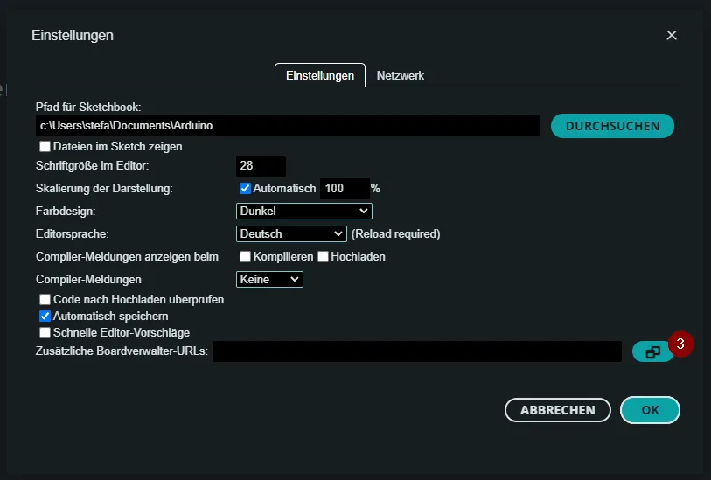The width and height of the screenshot is (711, 480).
Task: Close the Einstellungen dialog with X
Action: pos(672,36)
